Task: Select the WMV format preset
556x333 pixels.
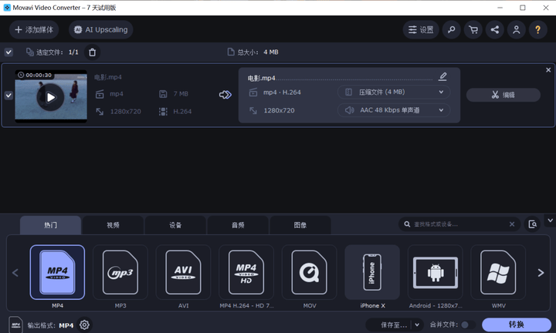Action: tap(498, 272)
